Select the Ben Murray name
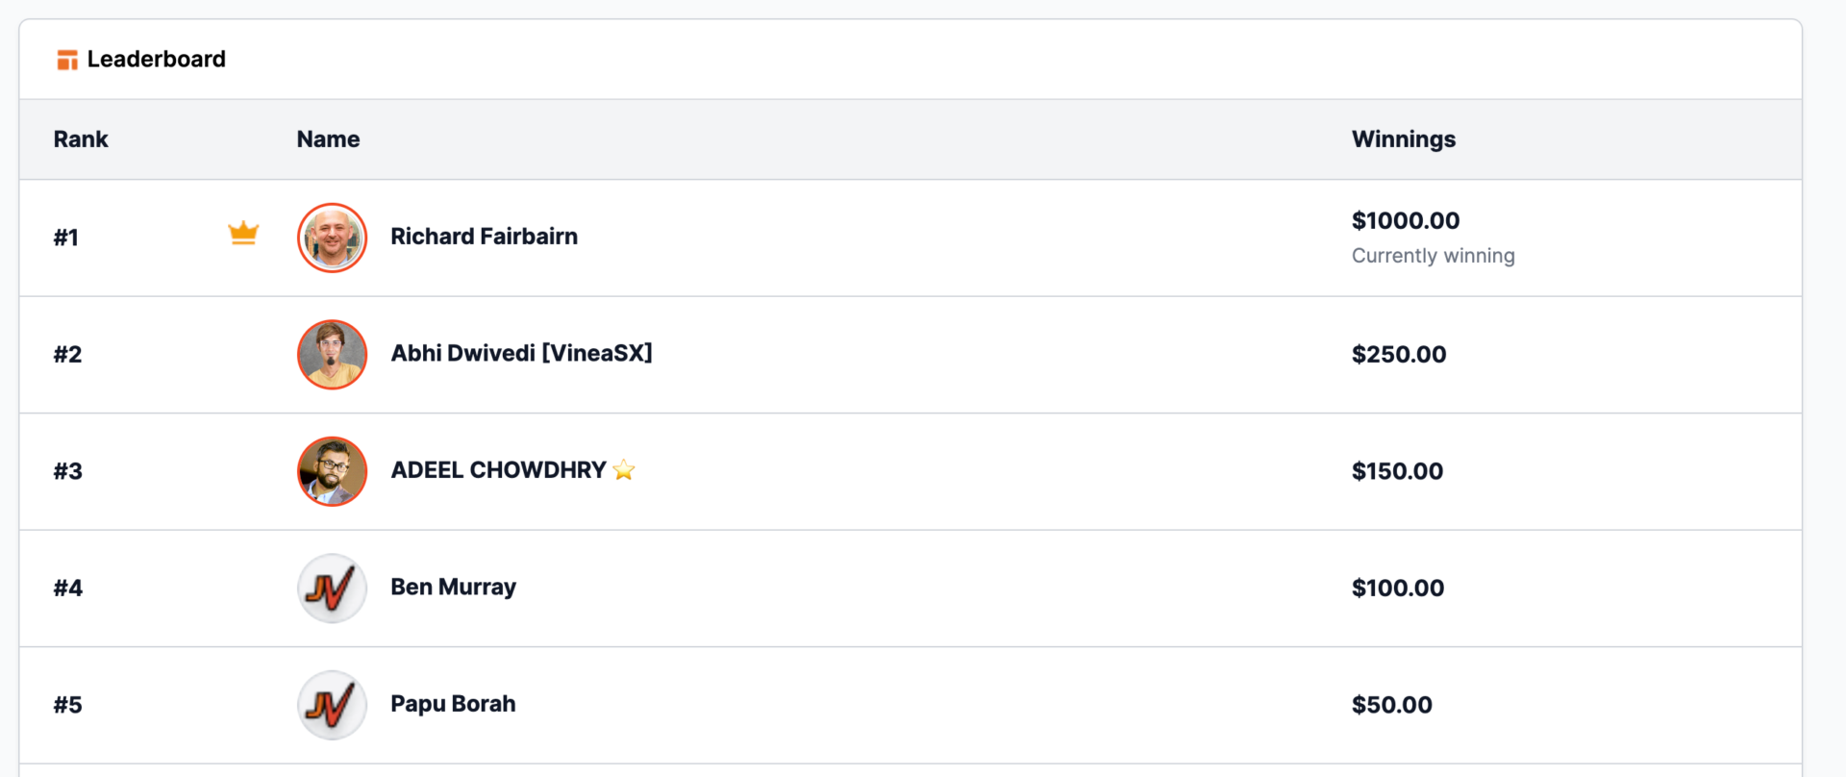 point(453,587)
